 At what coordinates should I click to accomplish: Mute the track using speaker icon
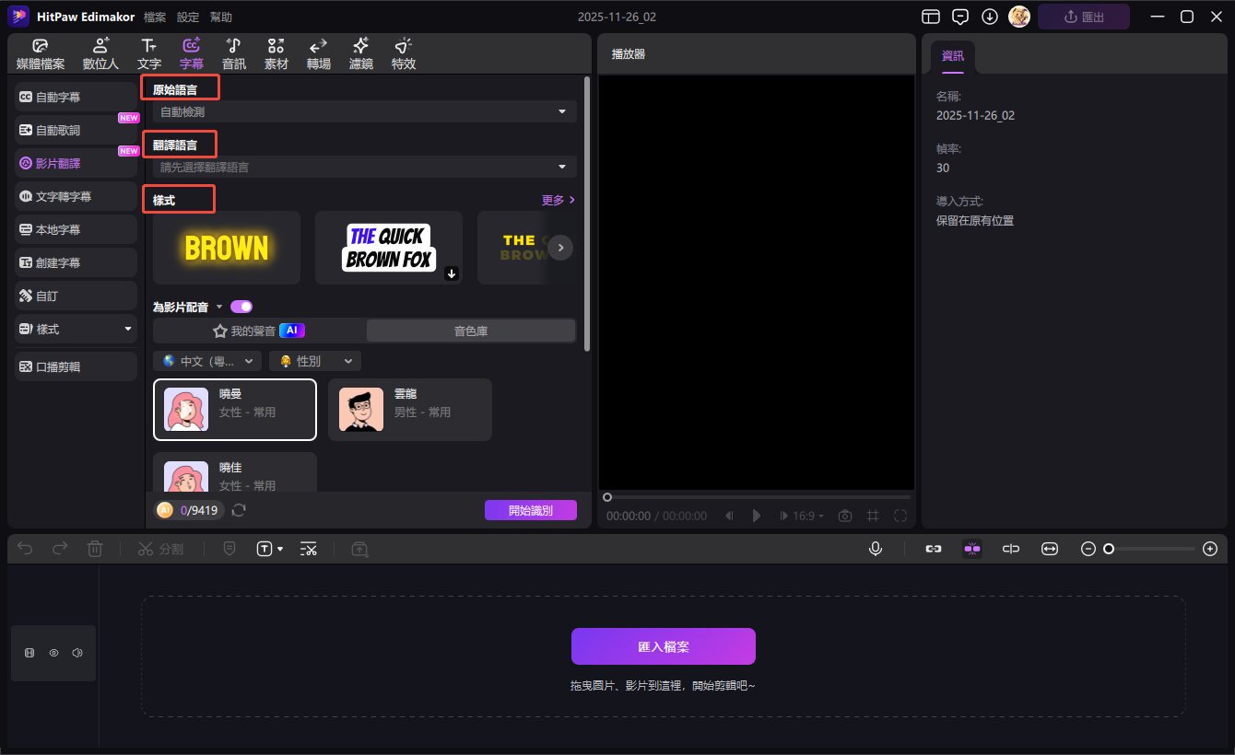(x=77, y=653)
